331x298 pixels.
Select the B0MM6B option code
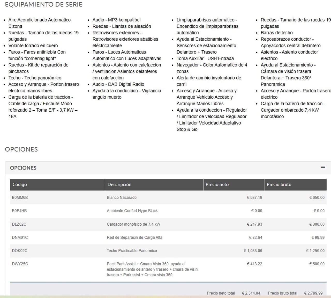[x=20, y=198]
